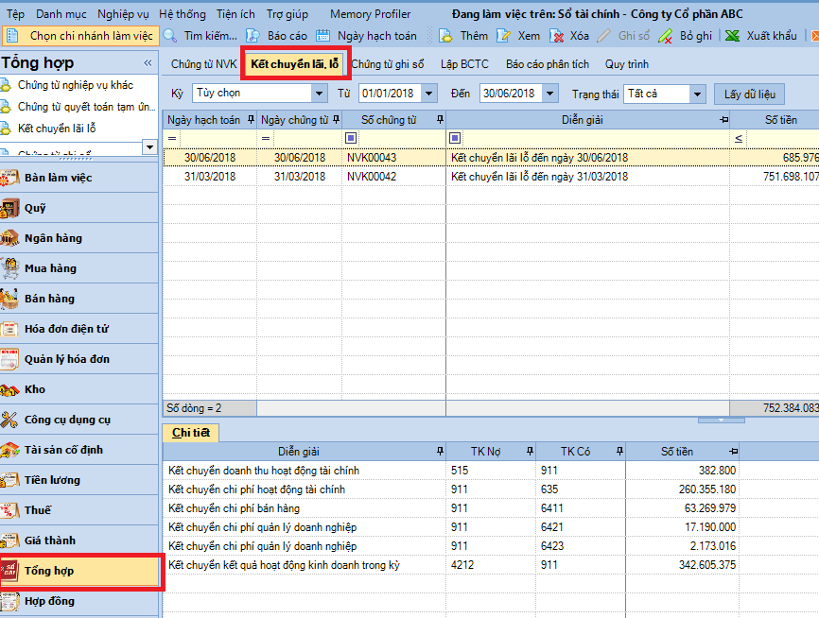Open the Bán hàng module icon
The image size is (819, 618).
click(x=9, y=300)
